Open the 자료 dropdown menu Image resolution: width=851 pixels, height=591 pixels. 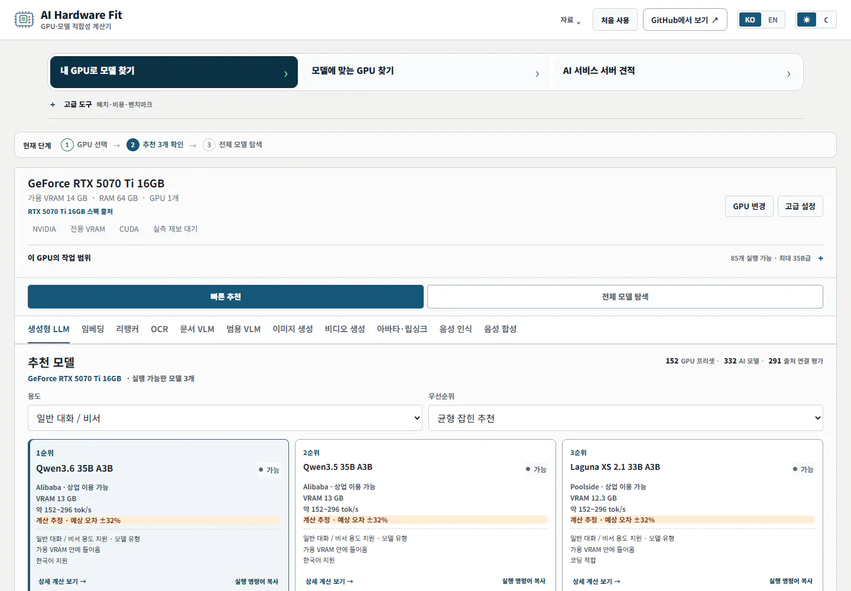tap(570, 20)
